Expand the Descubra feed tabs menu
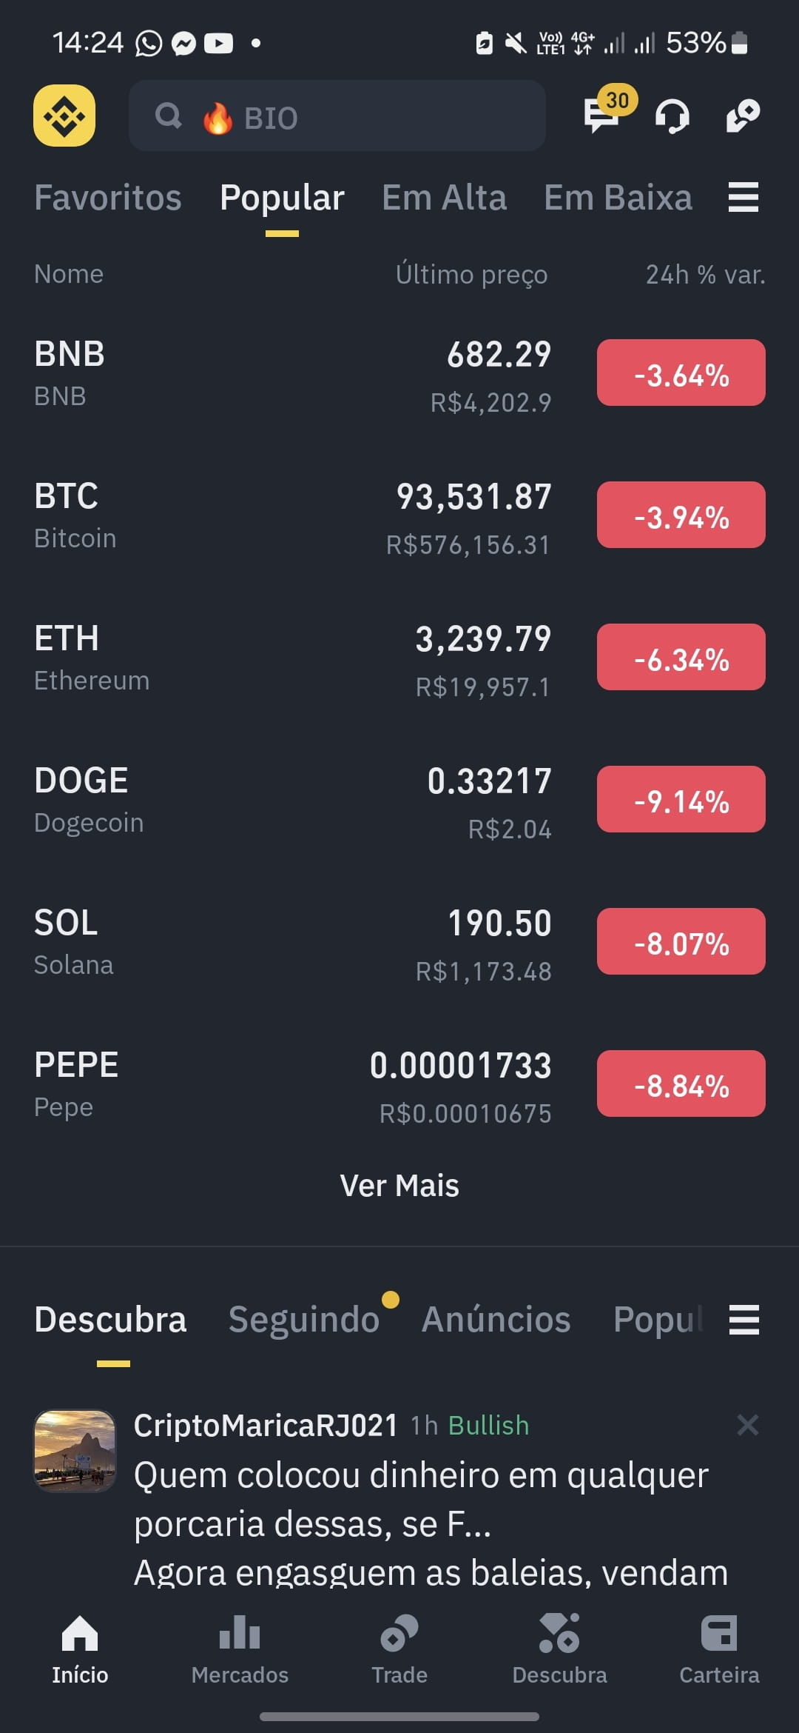Image resolution: width=799 pixels, height=1733 pixels. click(744, 1319)
